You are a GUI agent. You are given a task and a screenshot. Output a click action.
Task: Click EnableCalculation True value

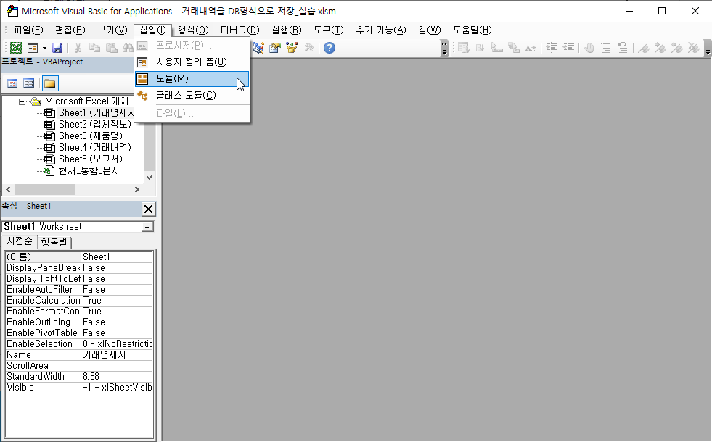point(117,301)
